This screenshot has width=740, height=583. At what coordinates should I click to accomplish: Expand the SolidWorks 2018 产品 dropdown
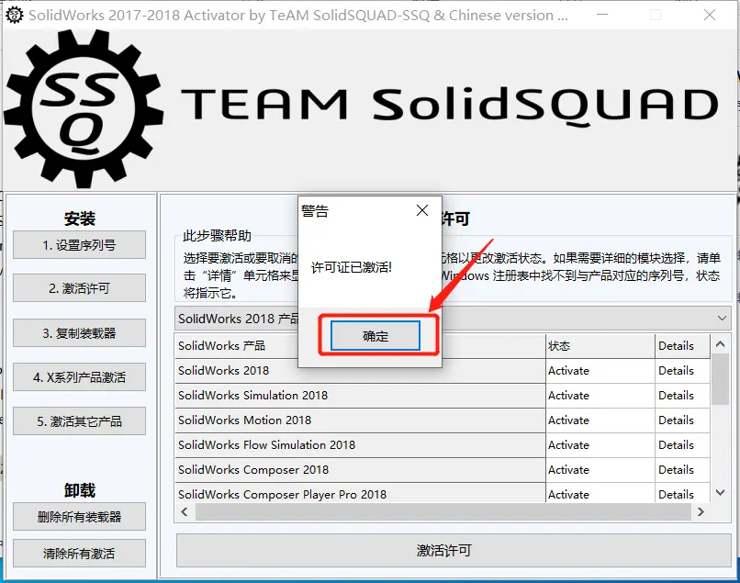722,319
